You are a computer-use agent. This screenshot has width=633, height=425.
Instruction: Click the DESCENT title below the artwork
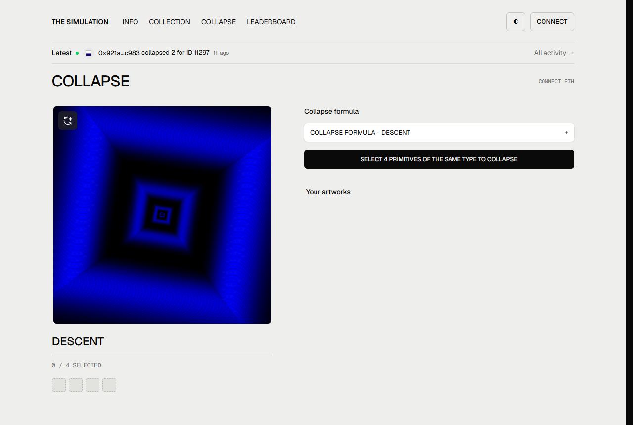click(78, 341)
